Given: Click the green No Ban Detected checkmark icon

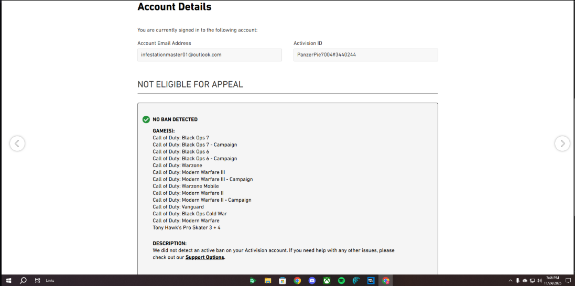Looking at the screenshot, I should 146,119.
